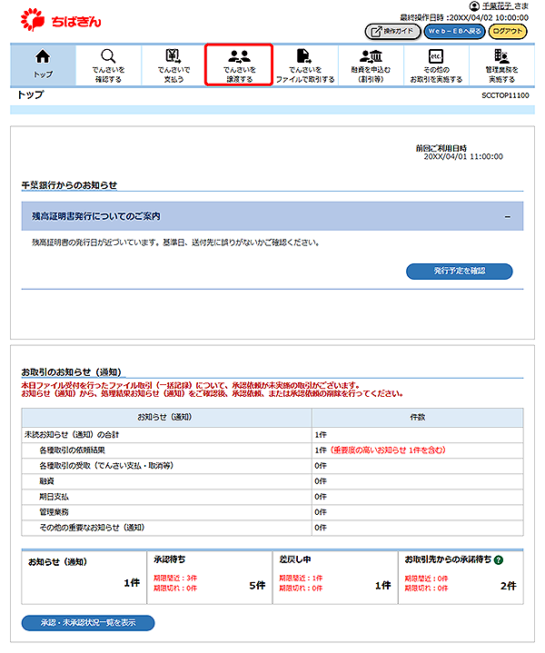Open the 操作ガイド button

click(x=392, y=32)
